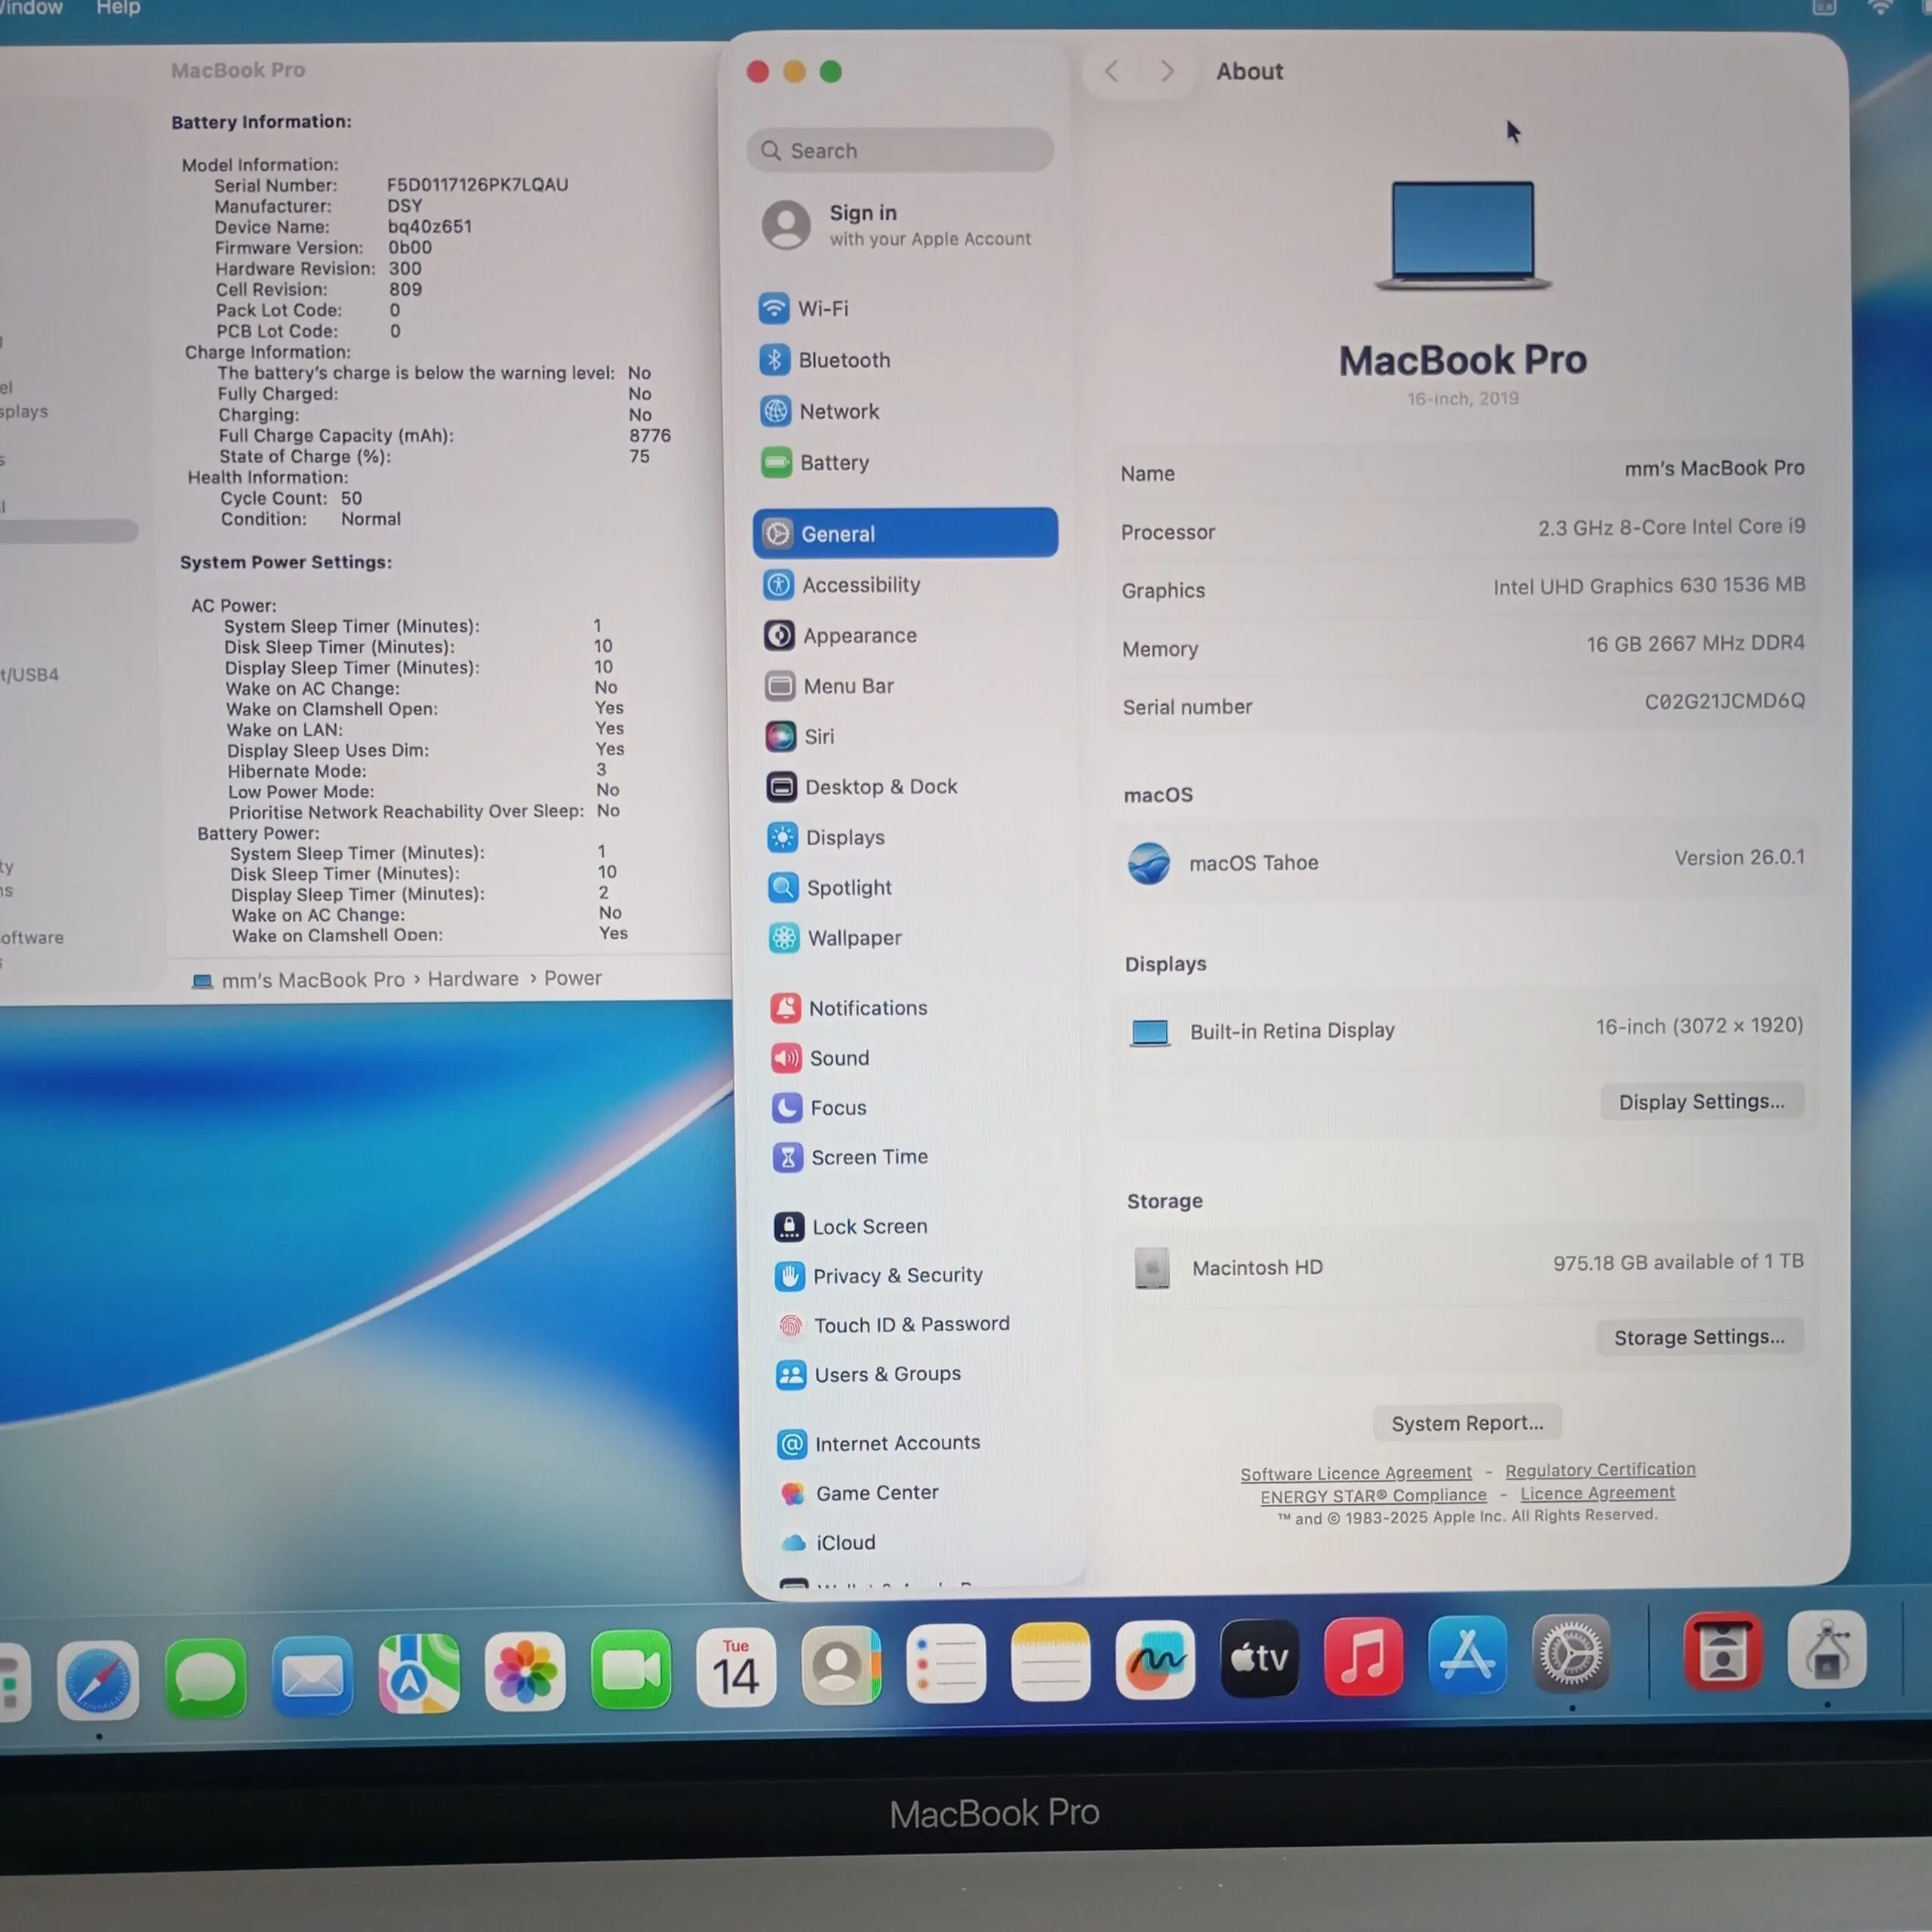Open Reminders from the Dock

[x=946, y=1664]
